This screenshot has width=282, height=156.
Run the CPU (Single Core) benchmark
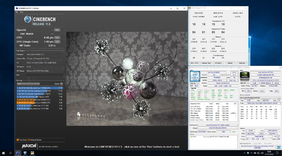point(57,42)
